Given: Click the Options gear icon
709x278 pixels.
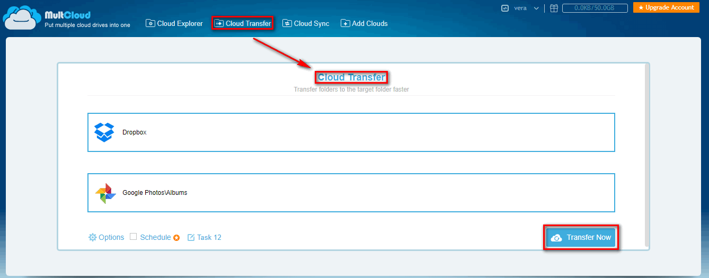Looking at the screenshot, I should coord(92,237).
